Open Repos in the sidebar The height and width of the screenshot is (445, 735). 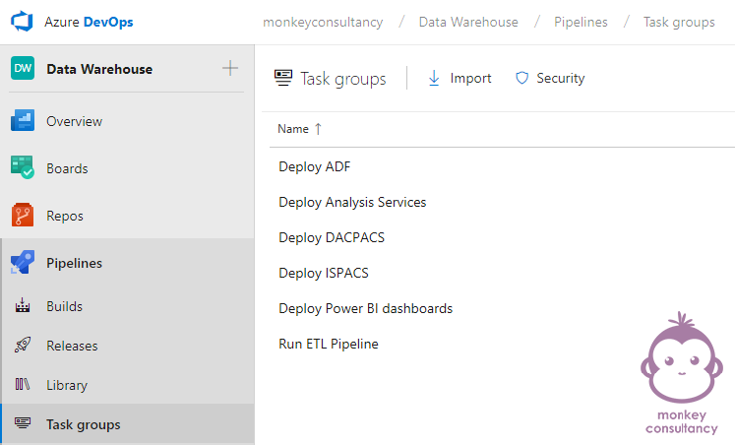[x=65, y=216]
